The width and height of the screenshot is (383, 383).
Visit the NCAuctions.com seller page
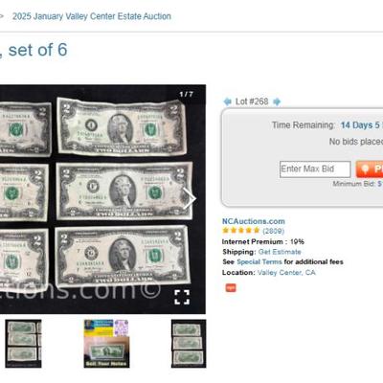[254, 221]
